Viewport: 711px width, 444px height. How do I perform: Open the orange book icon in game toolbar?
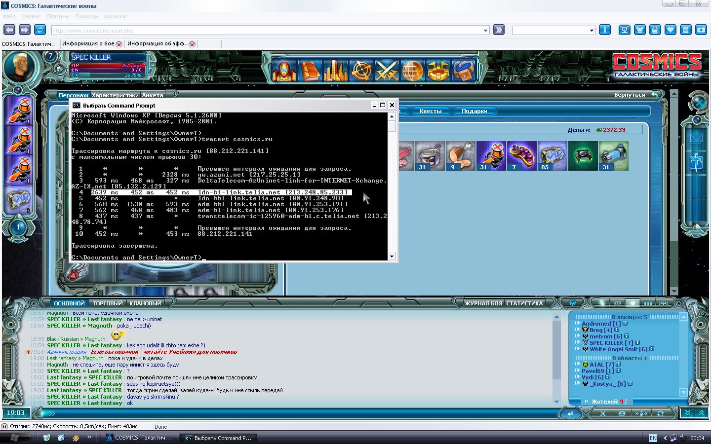310,71
